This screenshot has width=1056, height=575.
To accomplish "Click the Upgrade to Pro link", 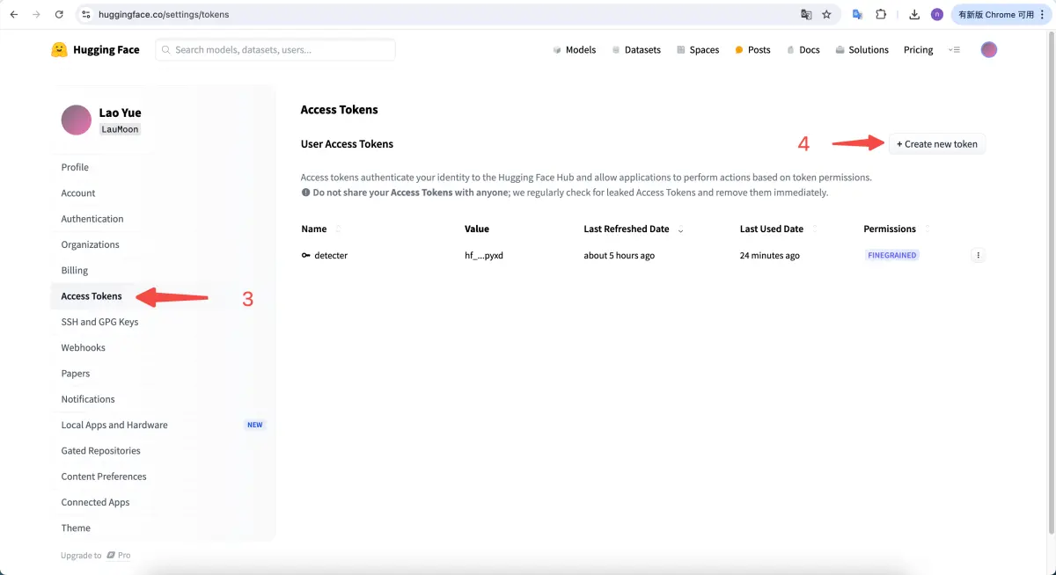I will tap(96, 556).
